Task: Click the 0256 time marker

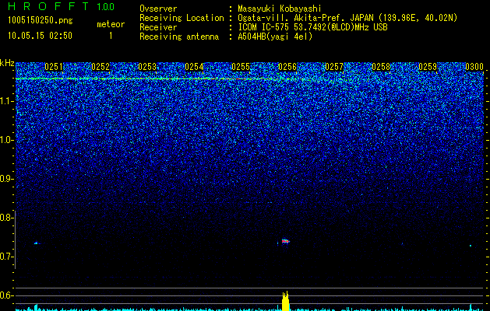Action: click(x=287, y=67)
